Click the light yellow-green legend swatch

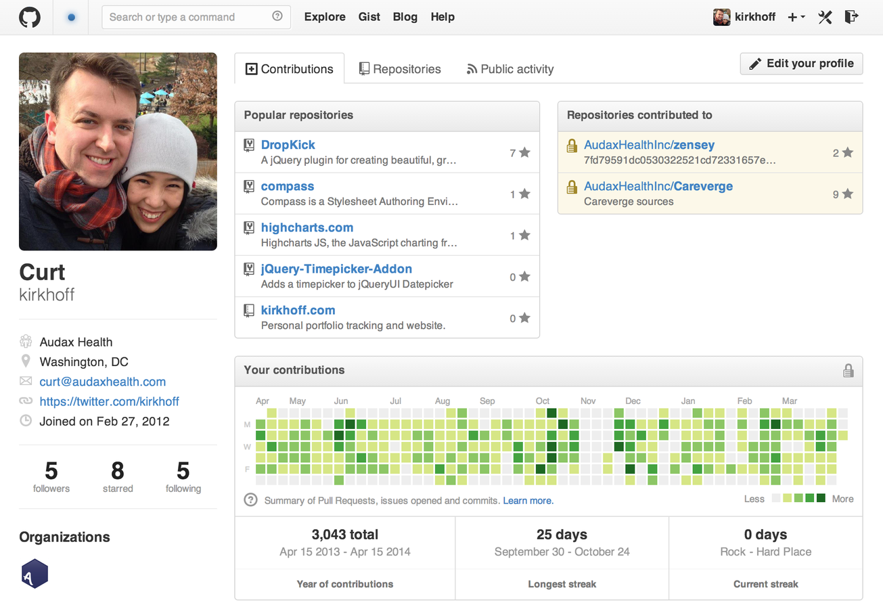pyautogui.click(x=787, y=499)
